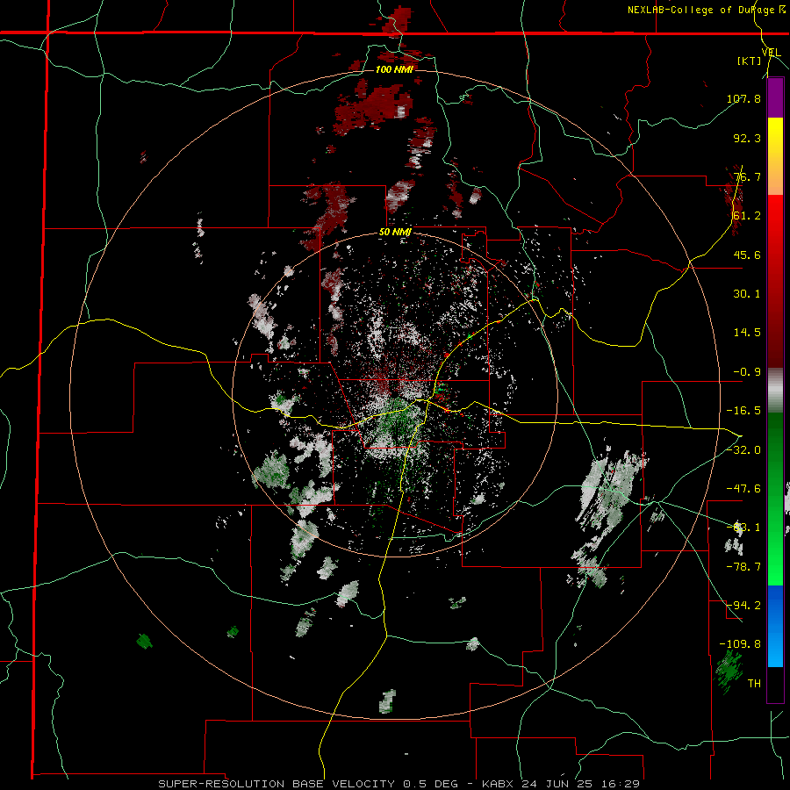Select the -32.0 velocity value
Screen dimensions: 790x790
(x=743, y=449)
